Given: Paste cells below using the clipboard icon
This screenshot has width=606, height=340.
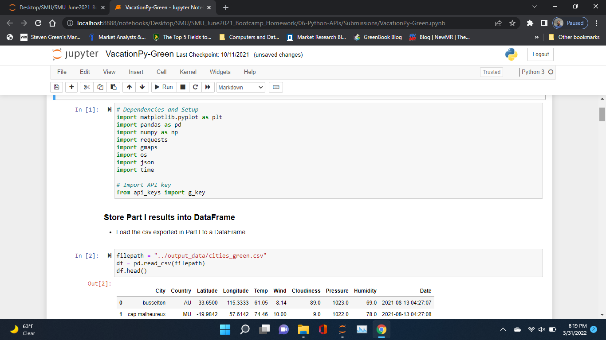Looking at the screenshot, I should [x=114, y=87].
